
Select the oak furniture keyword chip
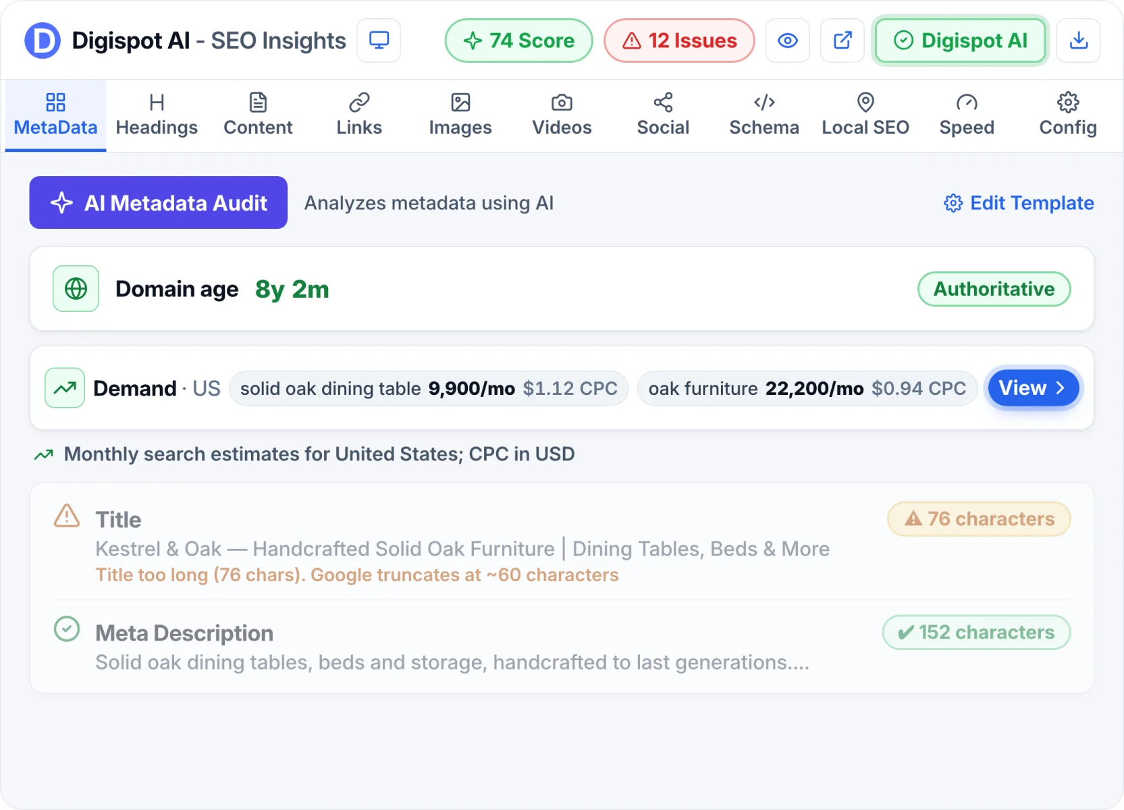click(x=807, y=388)
